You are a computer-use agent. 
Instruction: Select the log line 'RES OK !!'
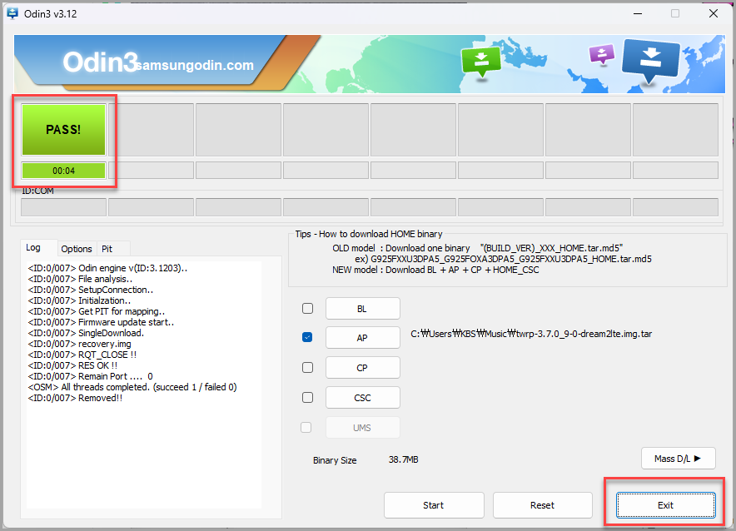72,365
